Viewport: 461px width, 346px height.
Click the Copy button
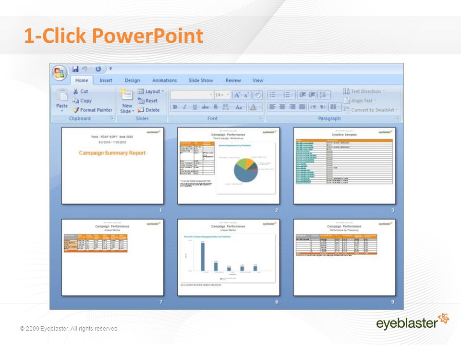pyautogui.click(x=82, y=100)
